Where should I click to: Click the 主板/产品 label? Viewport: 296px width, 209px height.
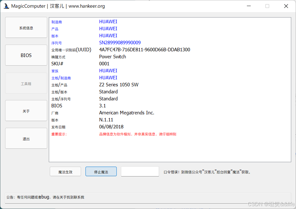point(59,85)
